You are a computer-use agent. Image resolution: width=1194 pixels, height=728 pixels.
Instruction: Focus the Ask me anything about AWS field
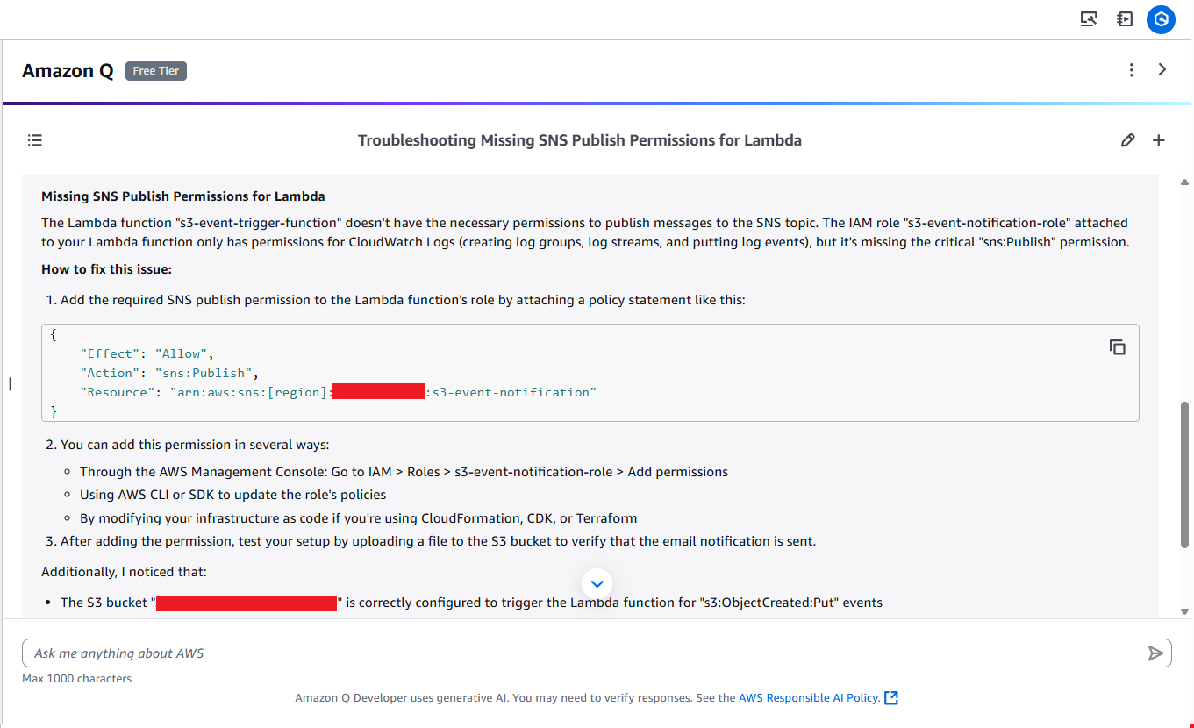[x=597, y=653]
